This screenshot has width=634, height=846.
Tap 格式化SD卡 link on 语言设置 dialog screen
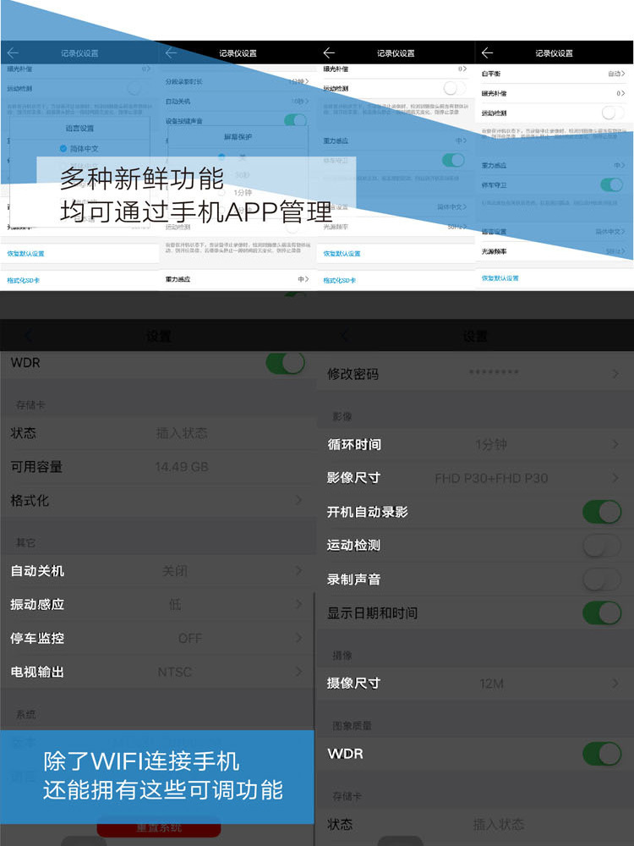pos(23,281)
